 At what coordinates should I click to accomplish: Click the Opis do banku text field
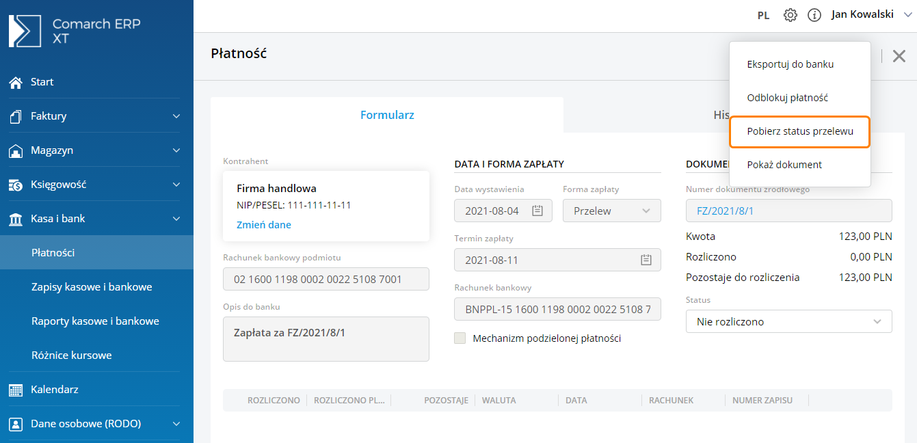(325, 338)
